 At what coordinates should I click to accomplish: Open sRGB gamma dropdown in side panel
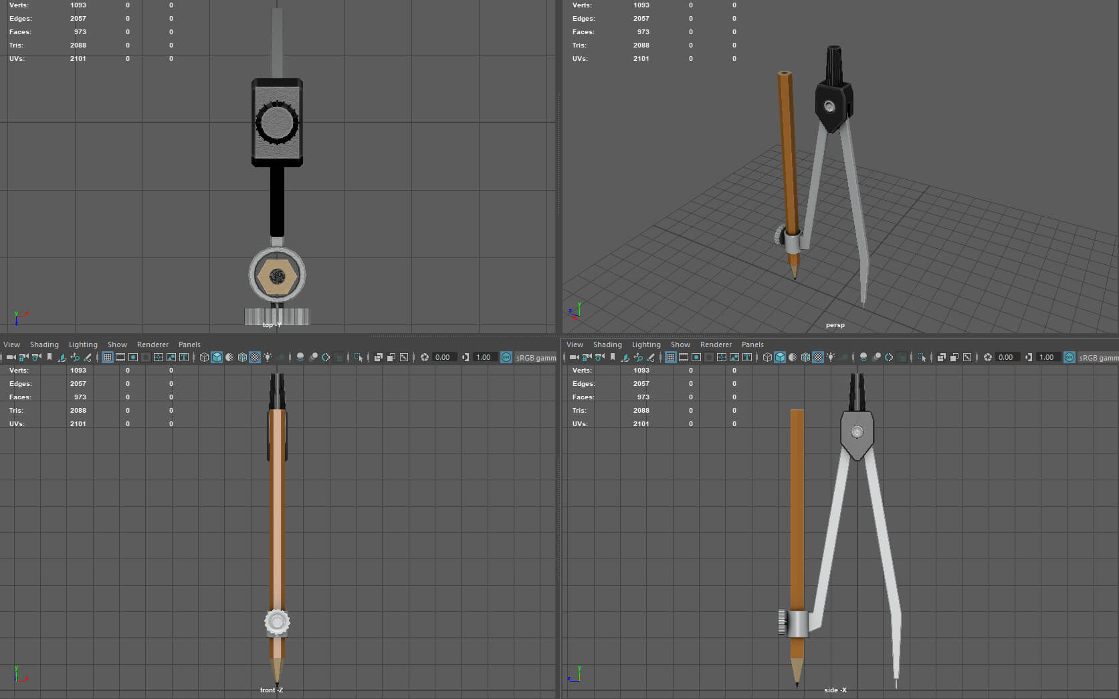pyautogui.click(x=1098, y=357)
